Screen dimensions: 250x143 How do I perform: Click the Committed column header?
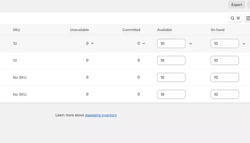(x=131, y=30)
